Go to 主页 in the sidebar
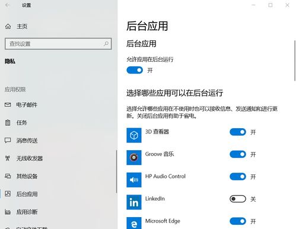Viewport: 296px width, 229px height. (x=22, y=26)
